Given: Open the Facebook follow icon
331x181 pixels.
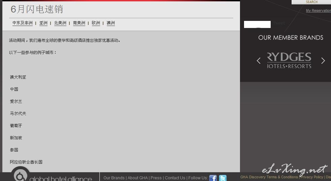Looking at the screenshot, I should 213,178.
